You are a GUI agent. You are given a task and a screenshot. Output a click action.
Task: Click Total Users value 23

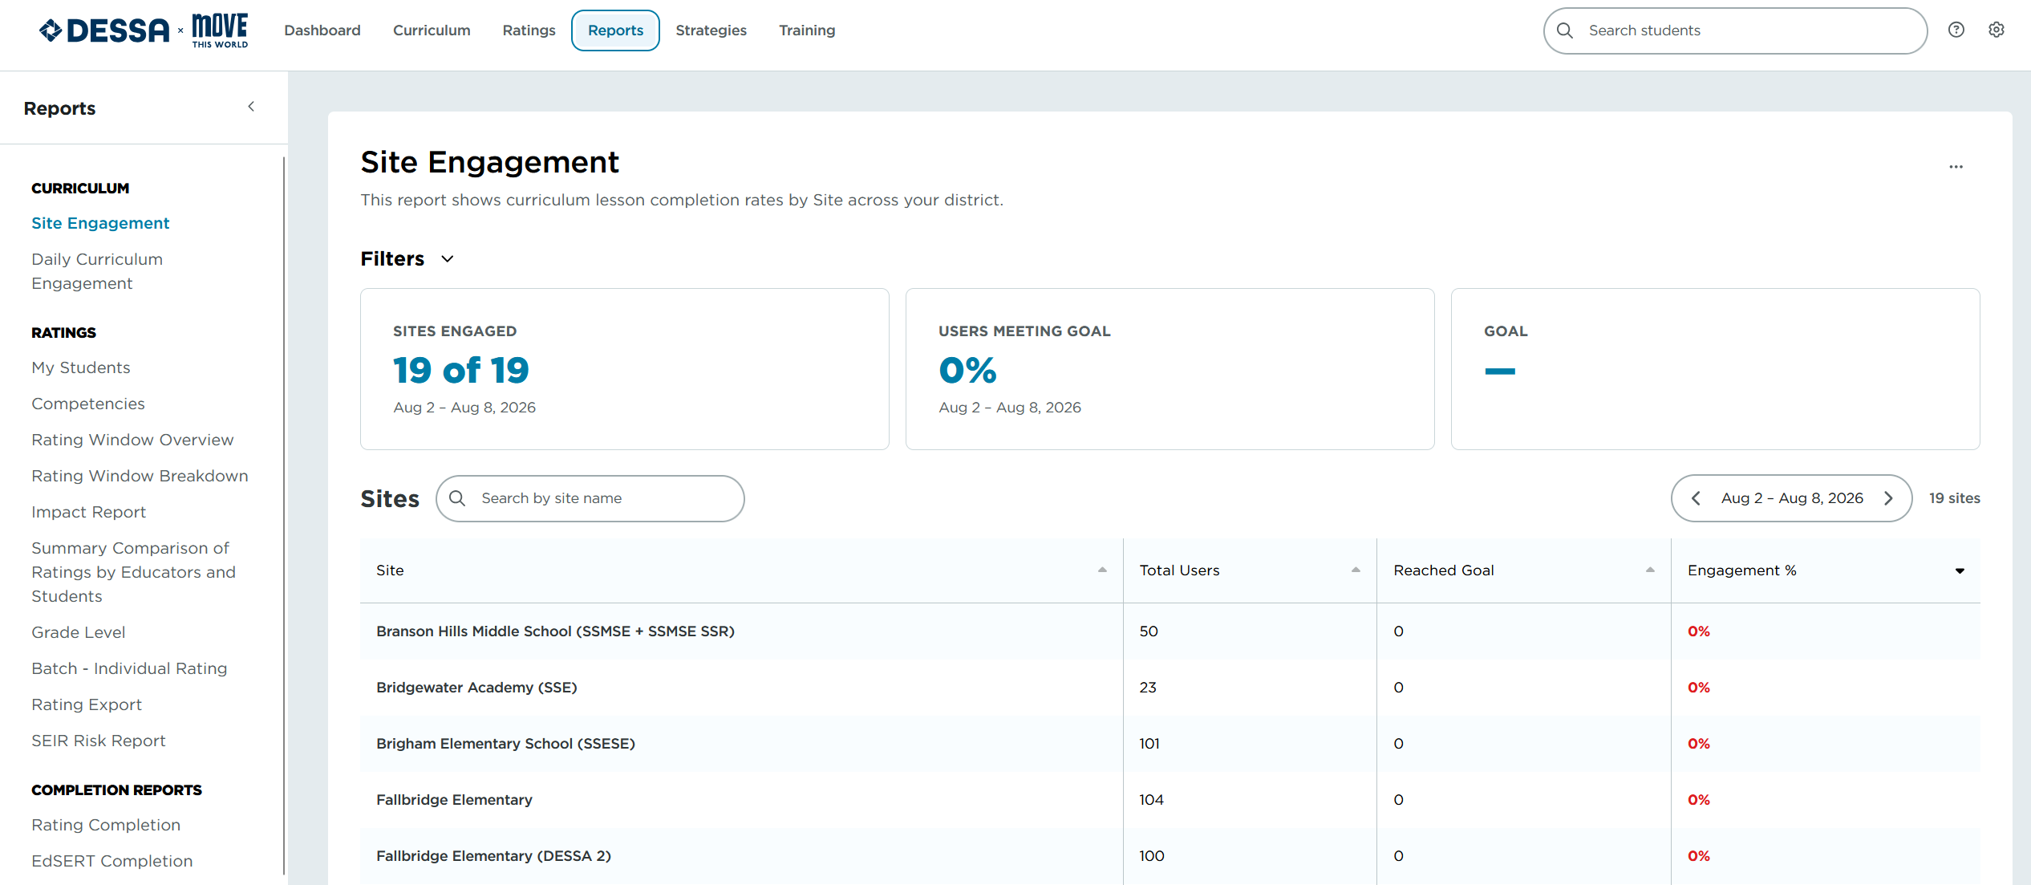[1148, 688]
